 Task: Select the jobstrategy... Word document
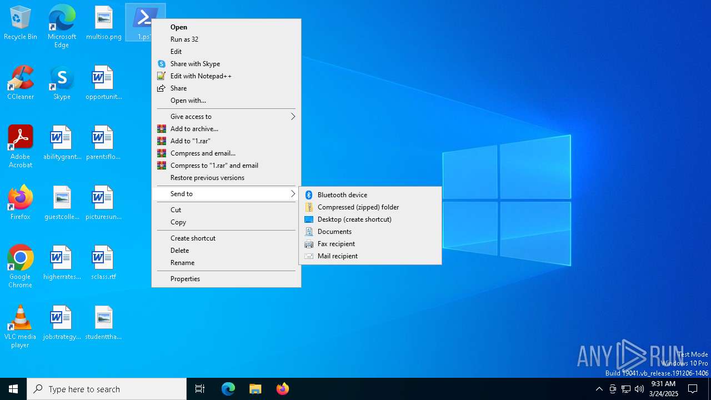(62, 323)
